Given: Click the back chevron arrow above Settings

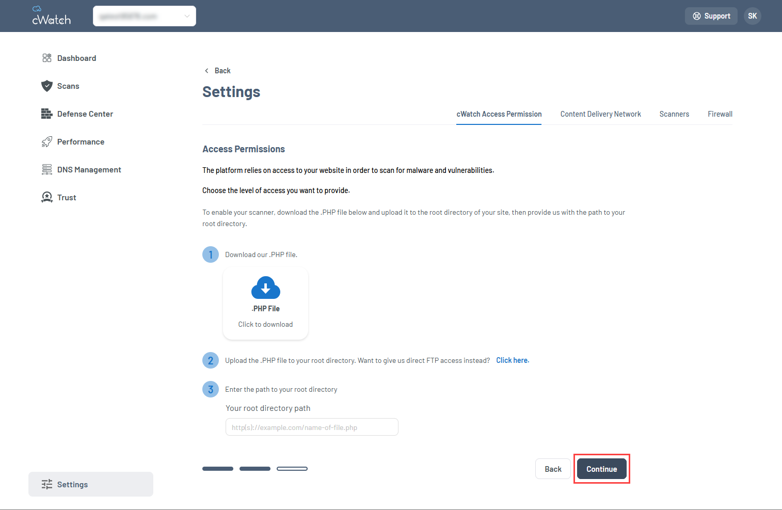Looking at the screenshot, I should tap(206, 71).
